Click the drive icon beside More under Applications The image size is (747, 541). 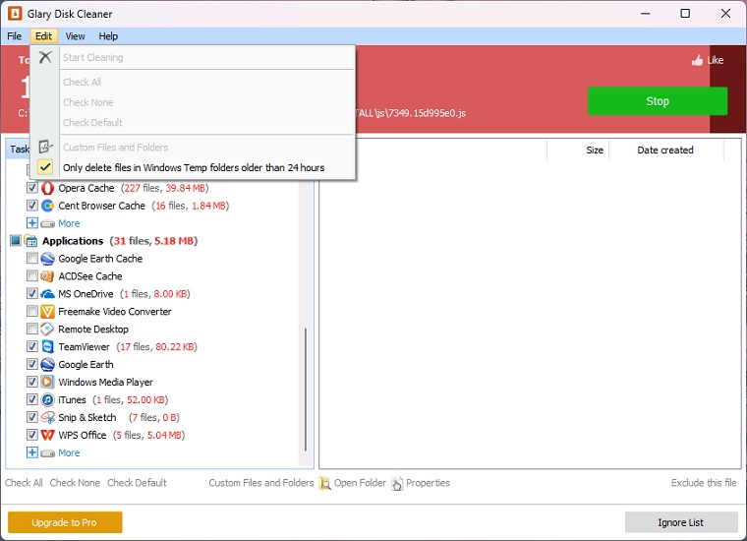click(47, 452)
